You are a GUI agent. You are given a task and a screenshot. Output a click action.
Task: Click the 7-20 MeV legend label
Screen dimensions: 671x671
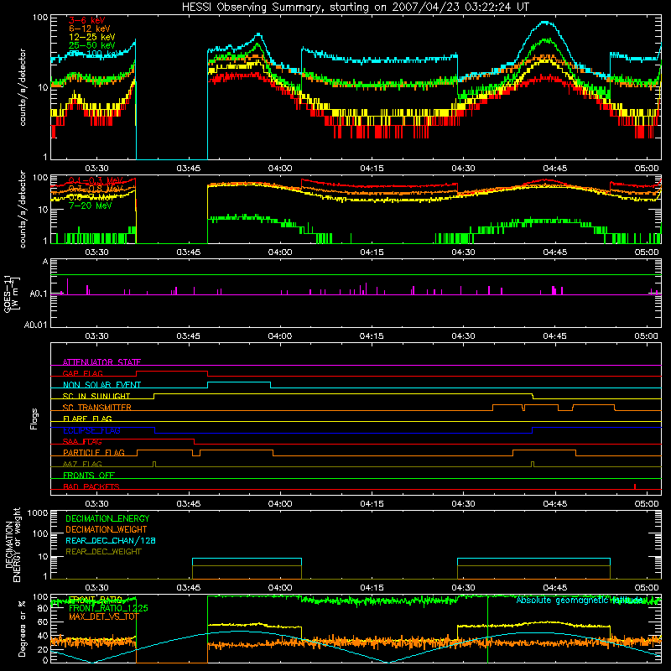point(91,205)
